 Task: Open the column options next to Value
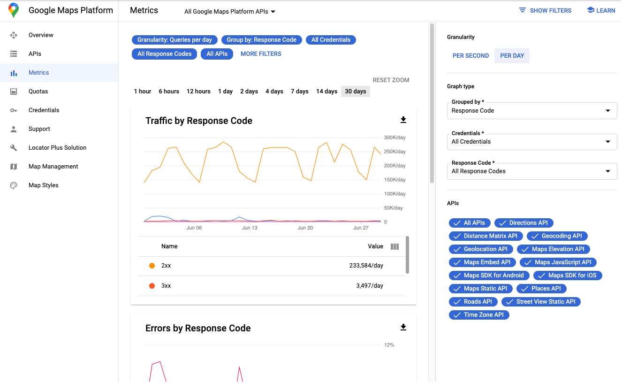[395, 246]
